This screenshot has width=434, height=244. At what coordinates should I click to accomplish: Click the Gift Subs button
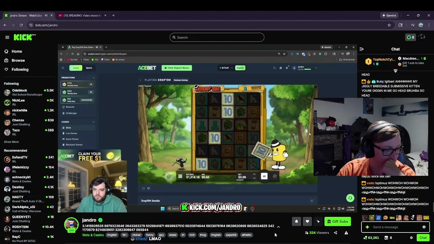pos(338,221)
